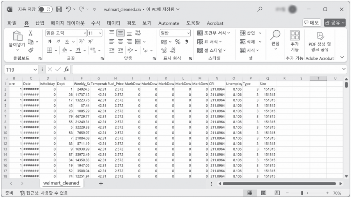Open the 파일 menu tab
The height and width of the screenshot is (198, 351).
click(x=12, y=23)
